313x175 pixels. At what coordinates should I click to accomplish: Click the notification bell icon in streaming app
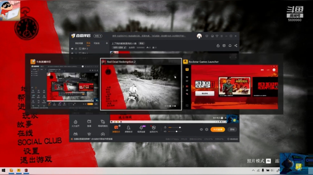[x=230, y=45]
